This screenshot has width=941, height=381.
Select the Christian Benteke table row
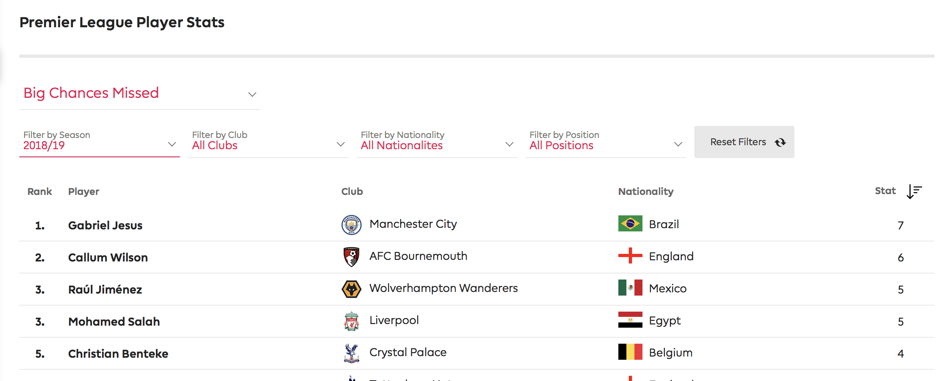(477, 353)
